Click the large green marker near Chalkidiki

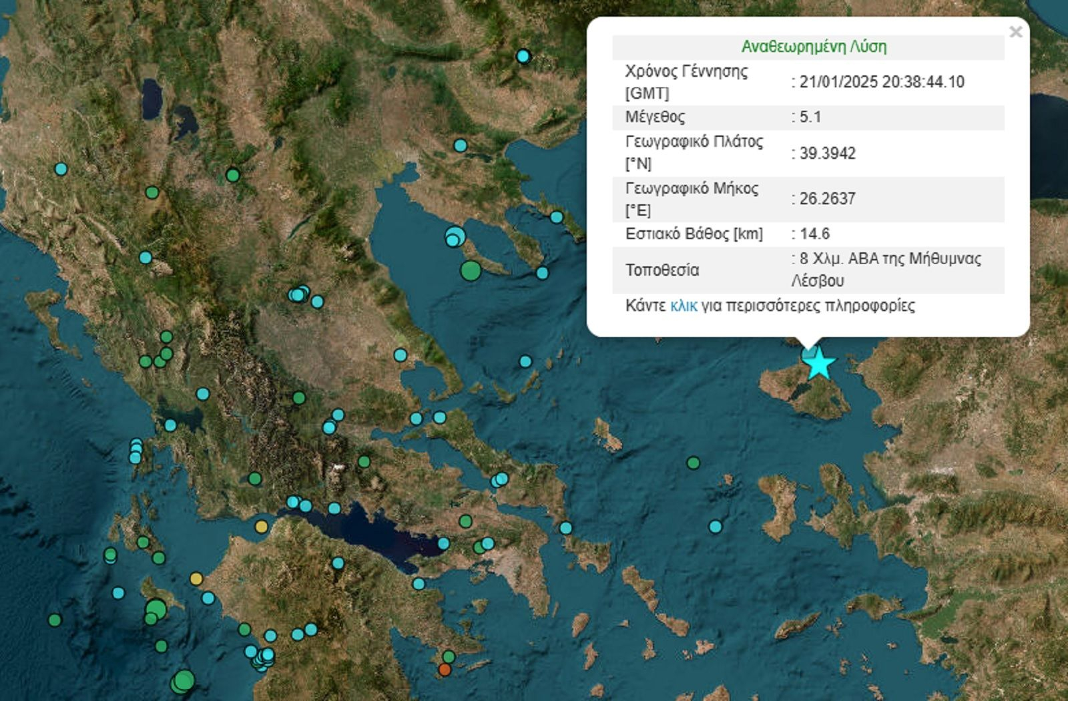click(471, 270)
